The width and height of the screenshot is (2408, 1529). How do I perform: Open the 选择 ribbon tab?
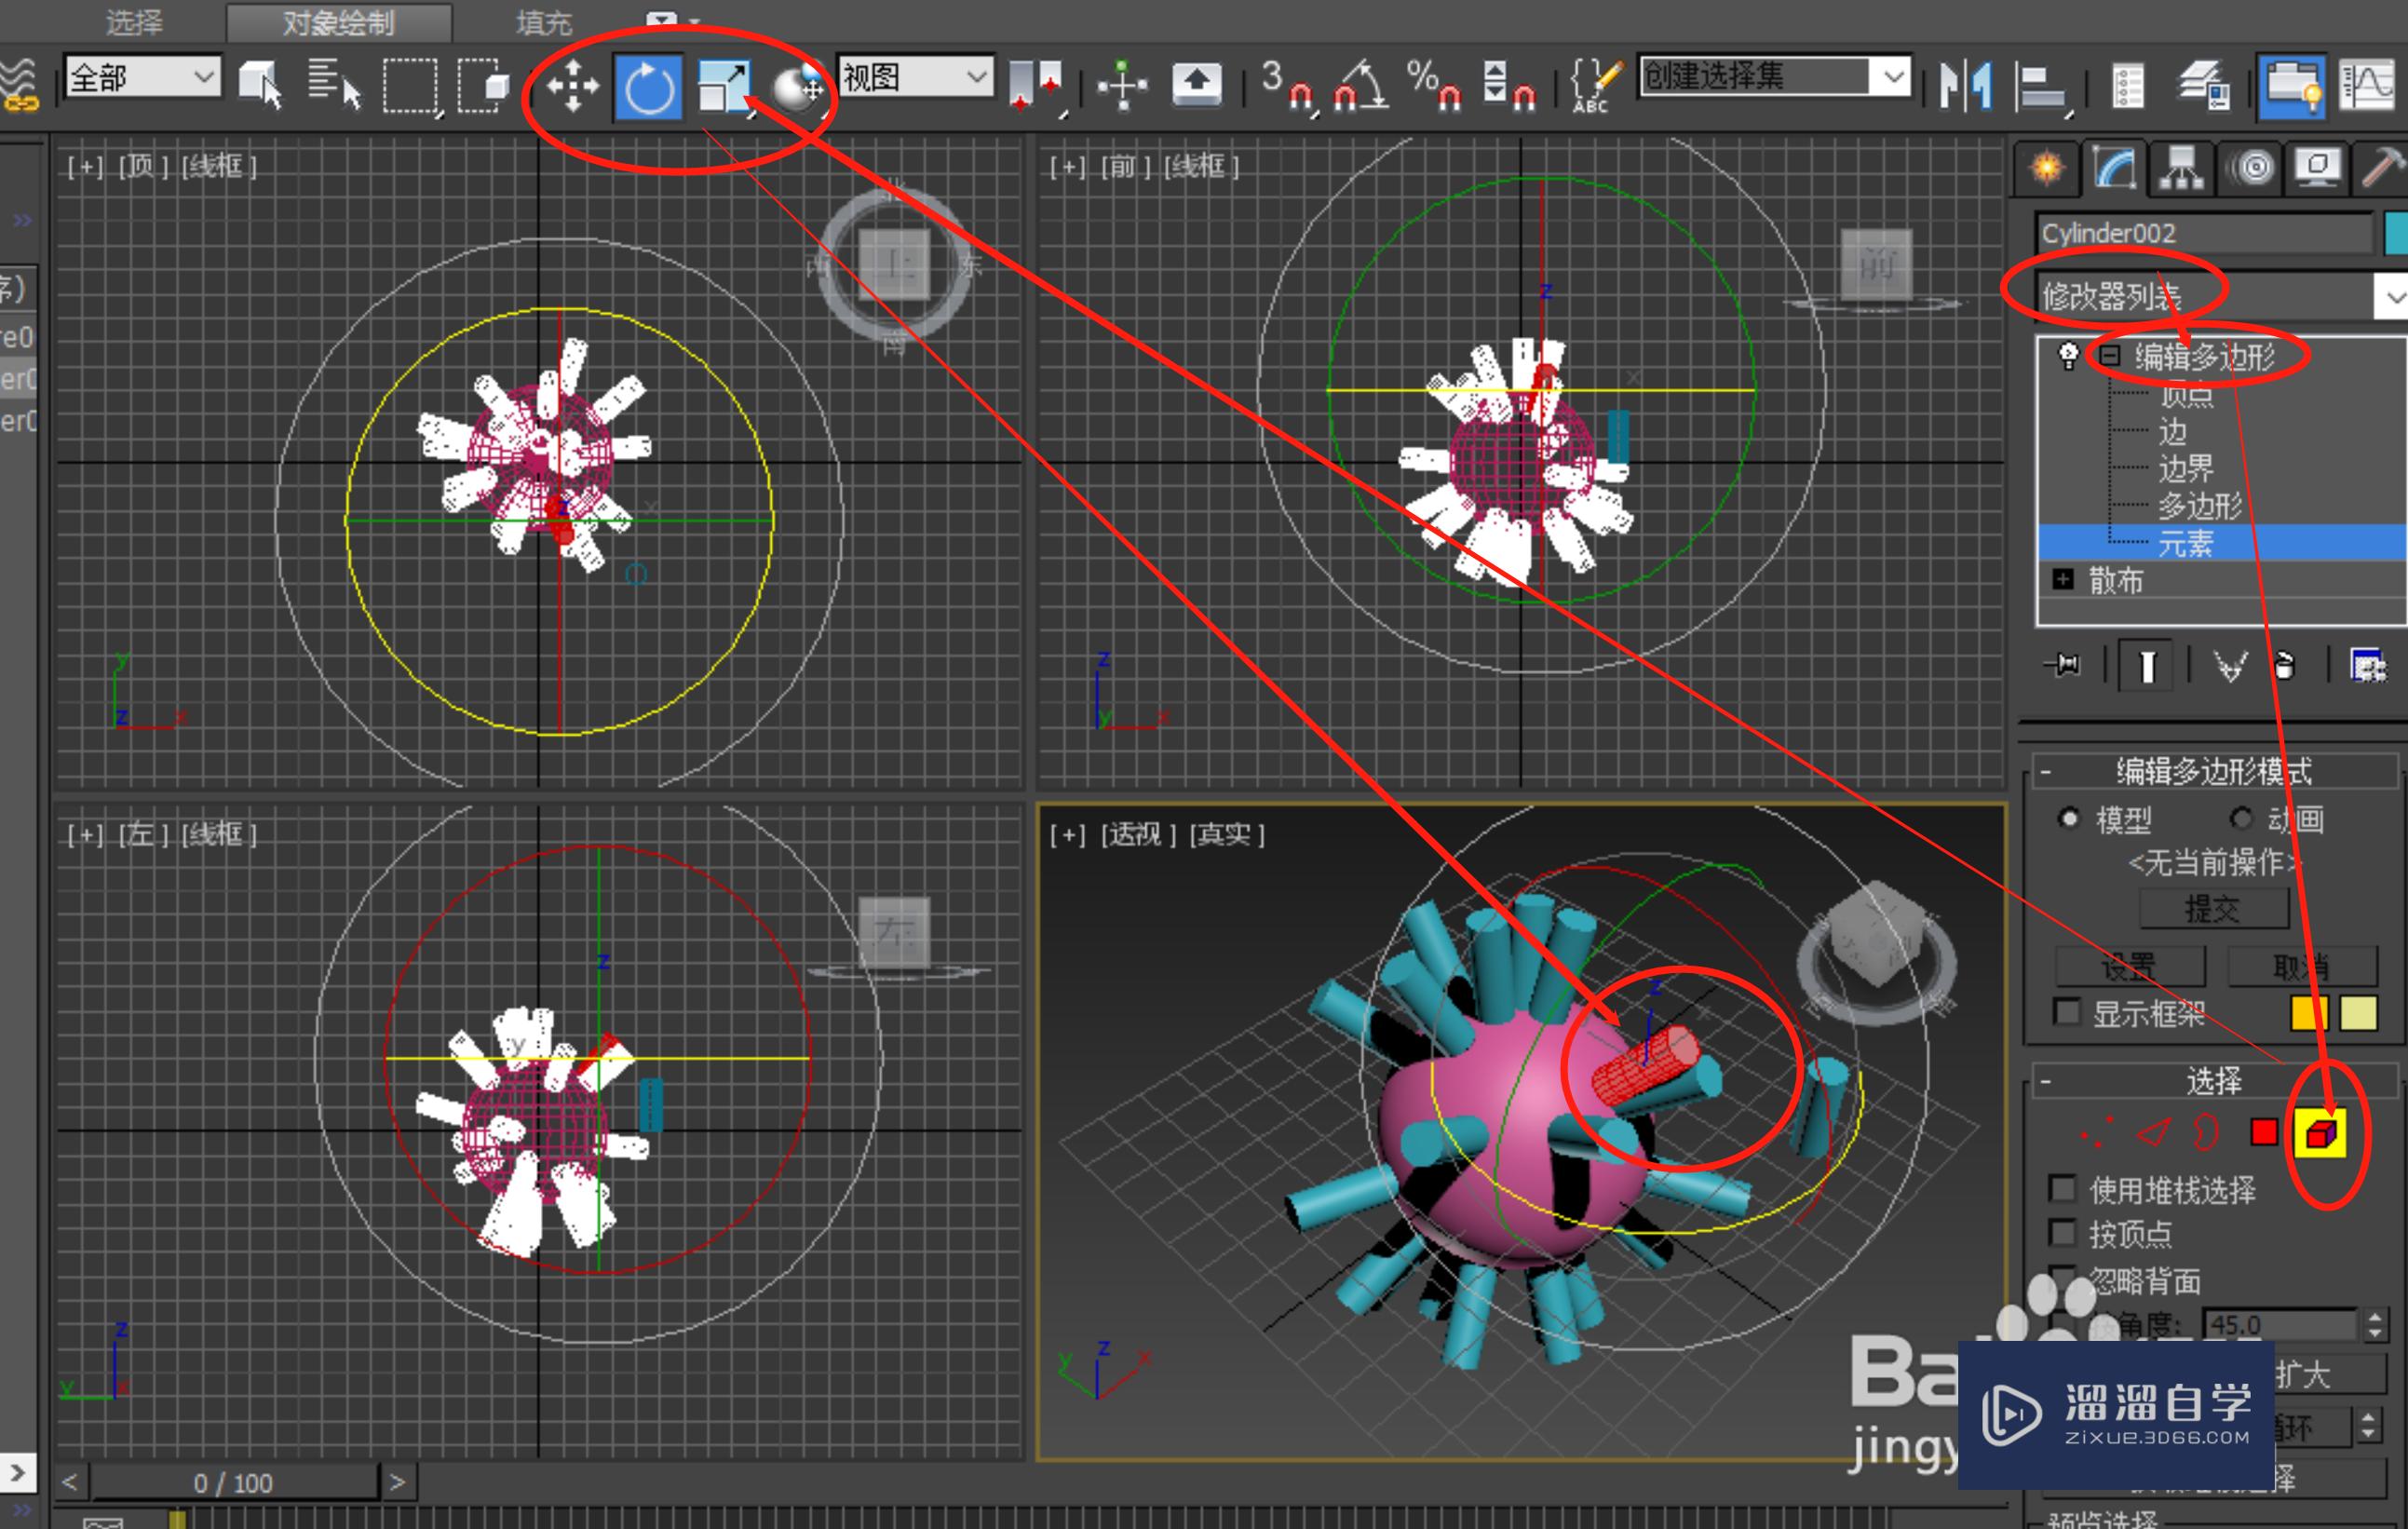click(x=134, y=22)
